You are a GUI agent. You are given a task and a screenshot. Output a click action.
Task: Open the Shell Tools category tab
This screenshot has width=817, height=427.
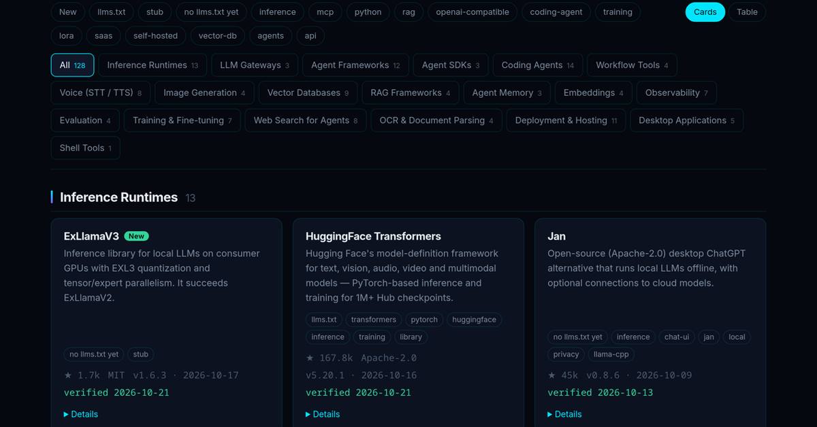click(x=86, y=148)
